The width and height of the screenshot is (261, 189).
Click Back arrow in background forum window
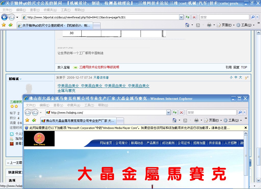[x=5, y=17]
